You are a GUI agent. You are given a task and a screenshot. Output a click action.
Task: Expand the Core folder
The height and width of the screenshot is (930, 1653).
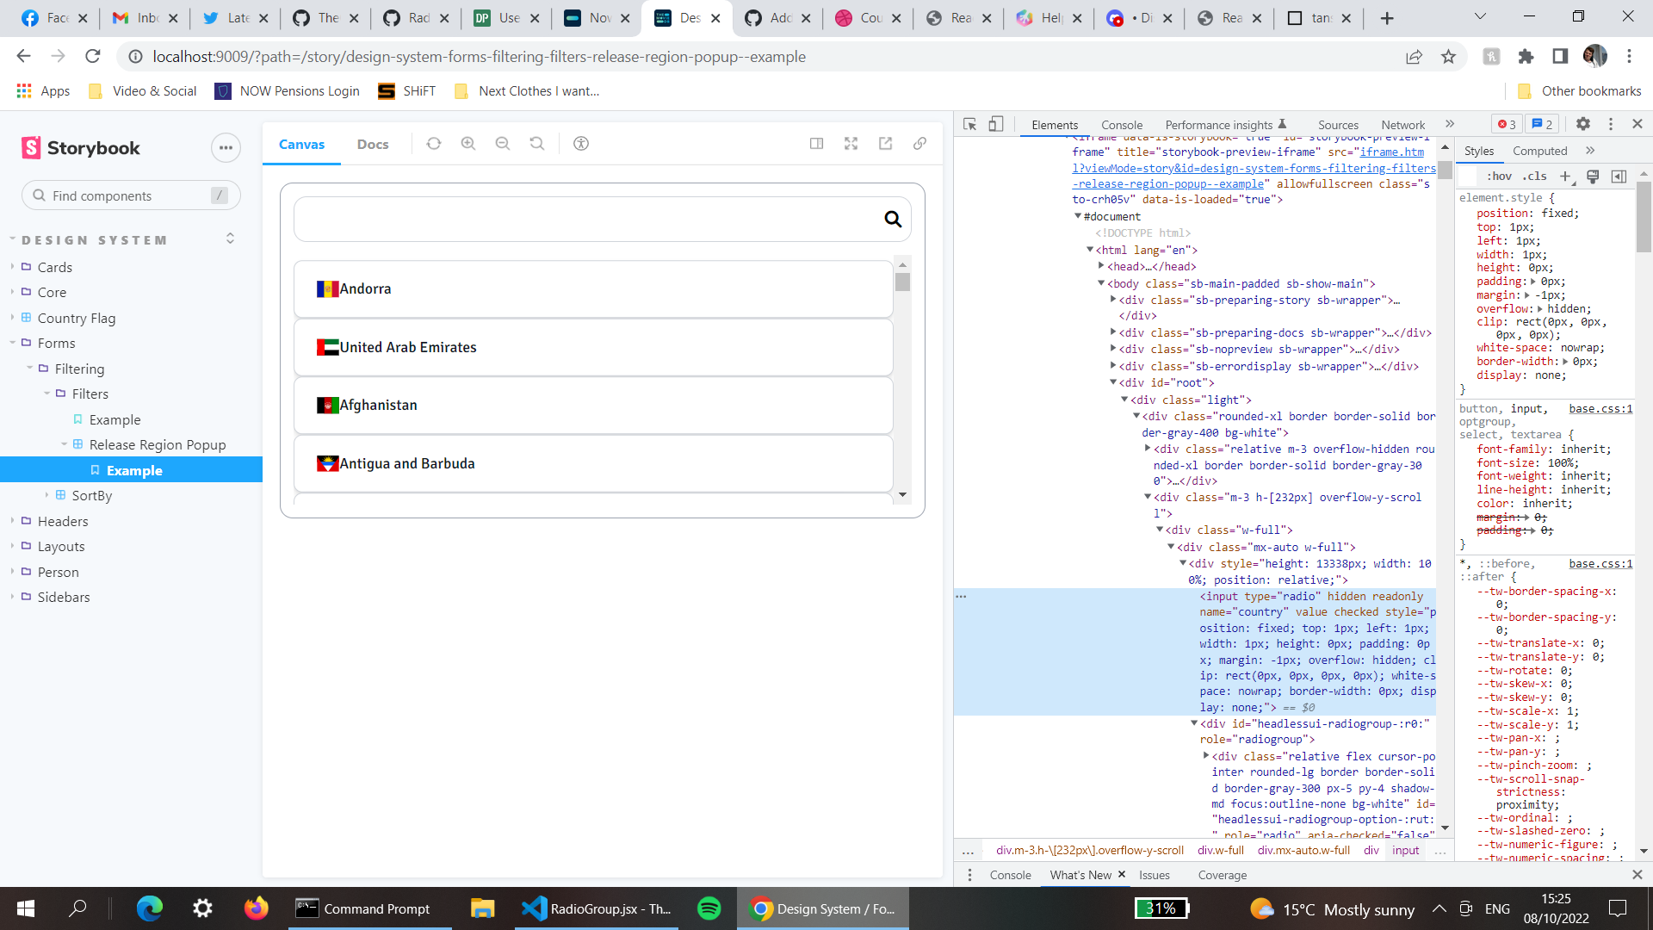52,293
